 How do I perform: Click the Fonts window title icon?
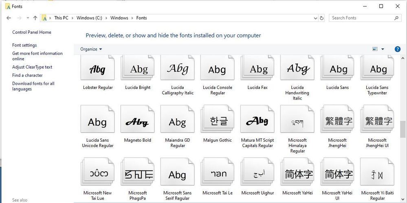[x=8, y=6]
